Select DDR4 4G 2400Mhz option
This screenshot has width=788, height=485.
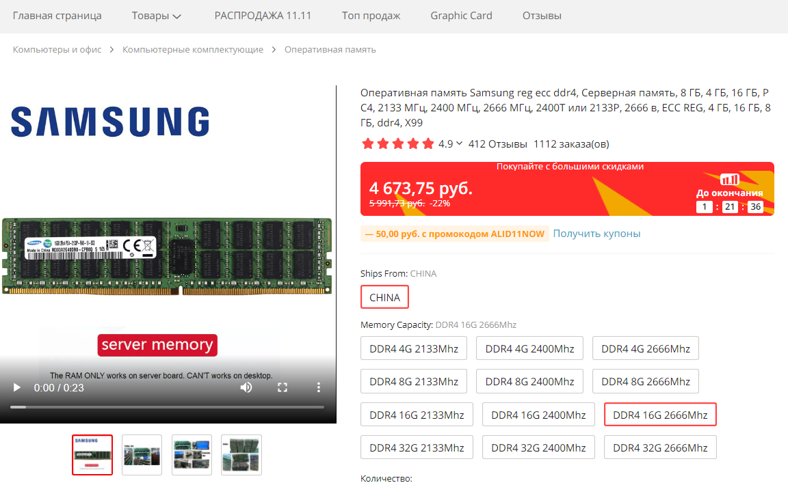[x=529, y=348]
